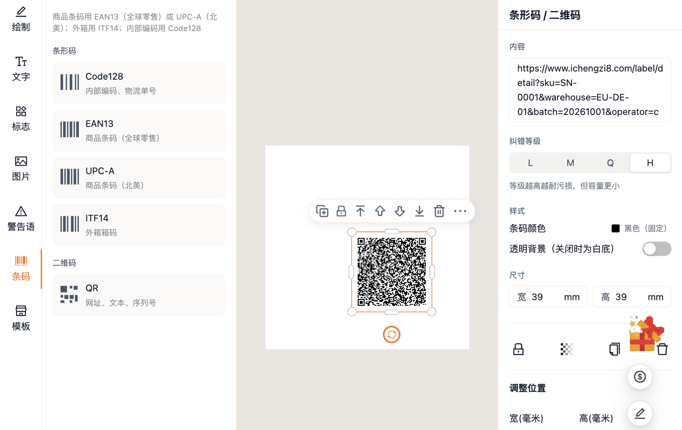
Task: Set error correction level to M
Action: click(x=570, y=163)
